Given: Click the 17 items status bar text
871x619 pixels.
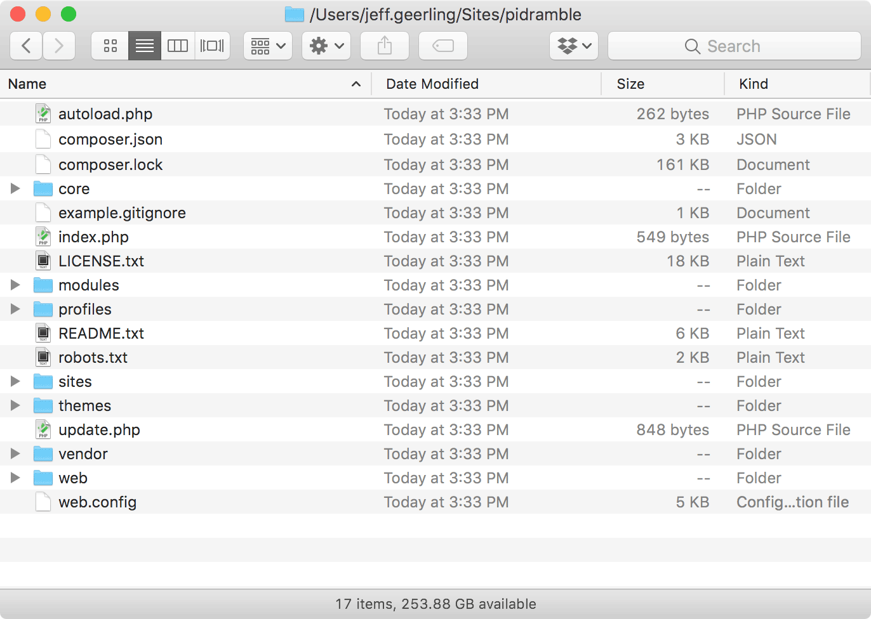Looking at the screenshot, I should (364, 604).
